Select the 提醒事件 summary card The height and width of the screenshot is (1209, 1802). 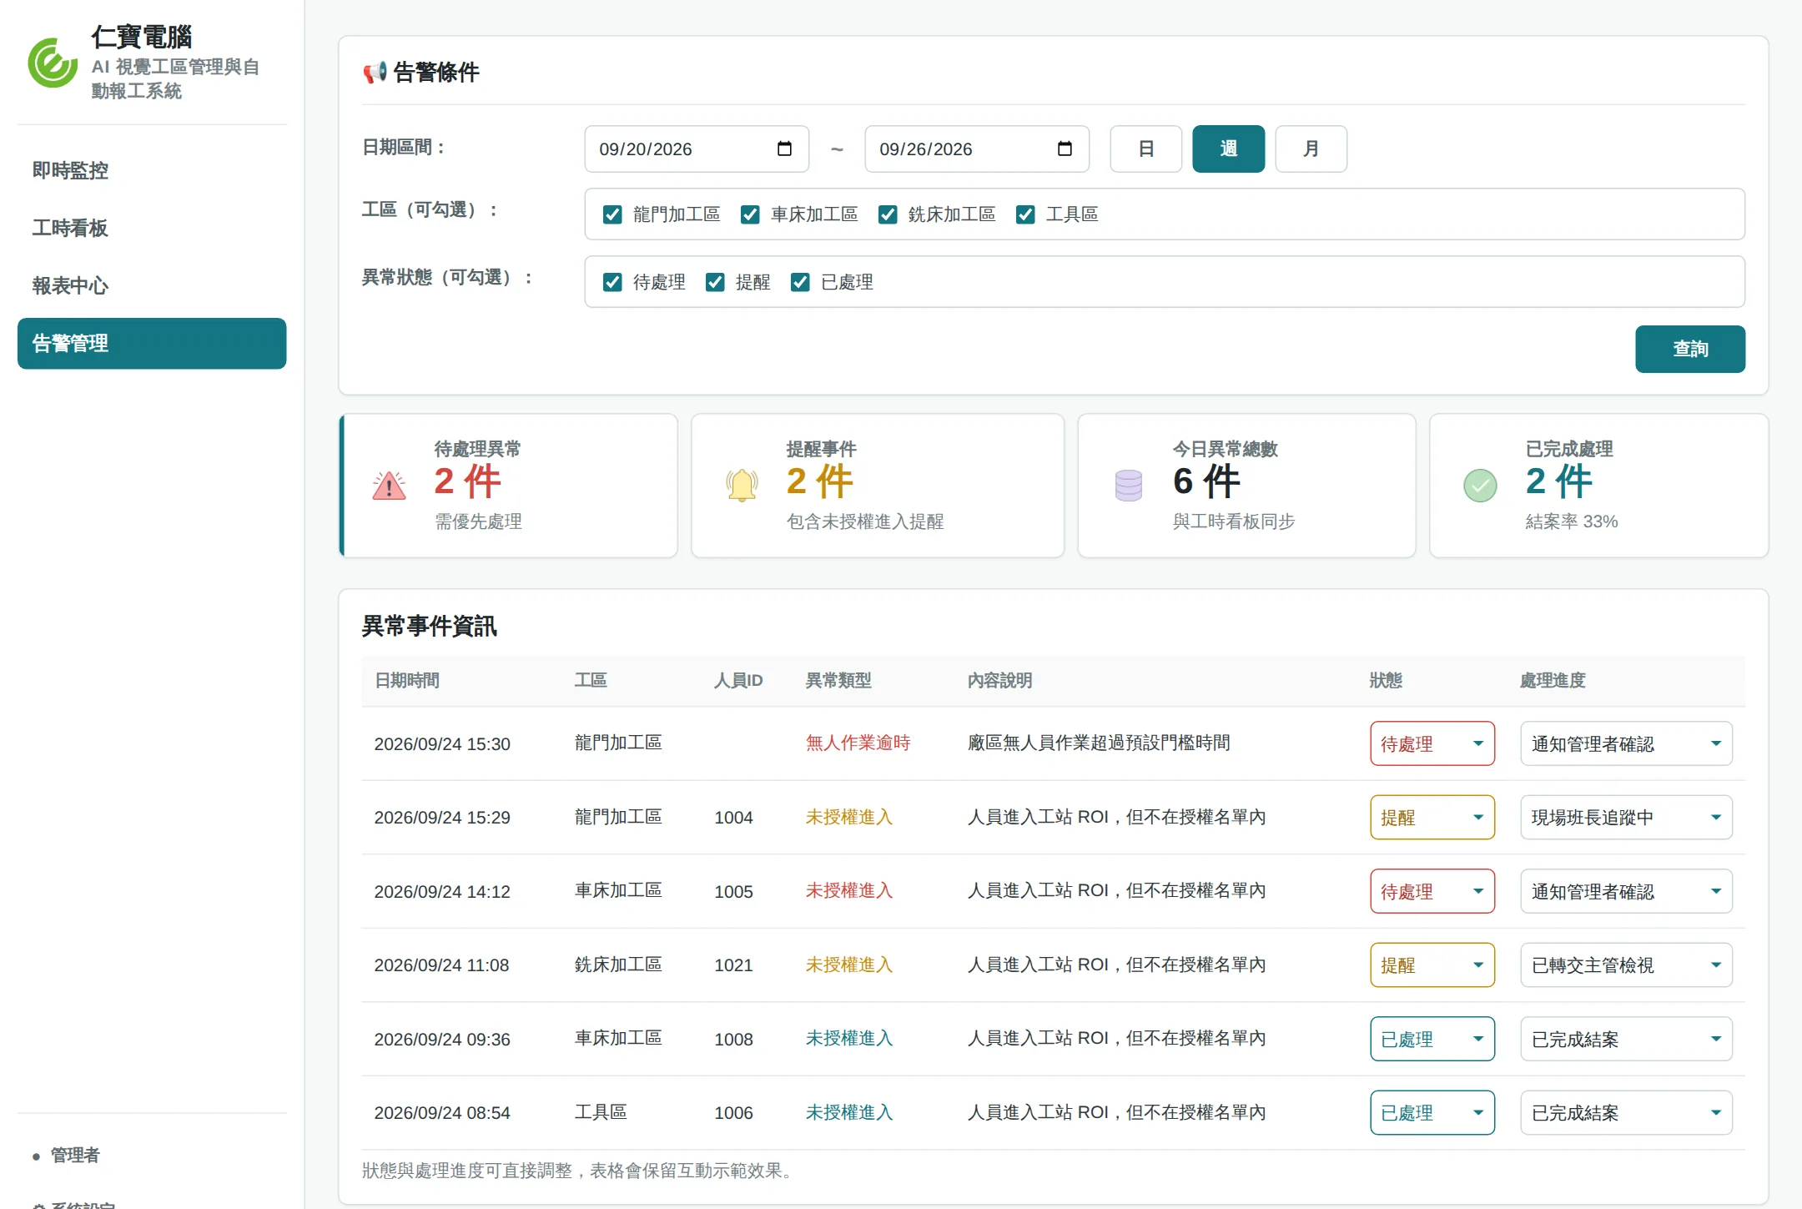click(x=878, y=486)
